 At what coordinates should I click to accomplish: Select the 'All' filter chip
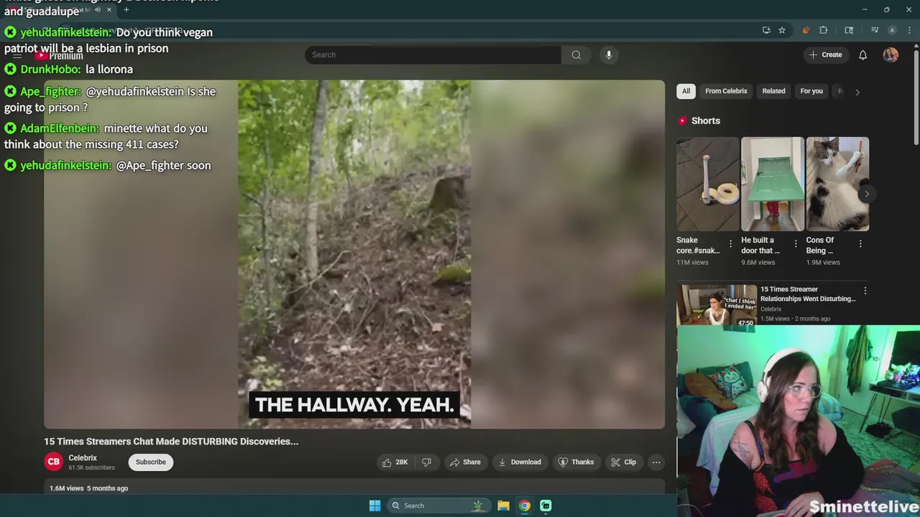(x=686, y=91)
